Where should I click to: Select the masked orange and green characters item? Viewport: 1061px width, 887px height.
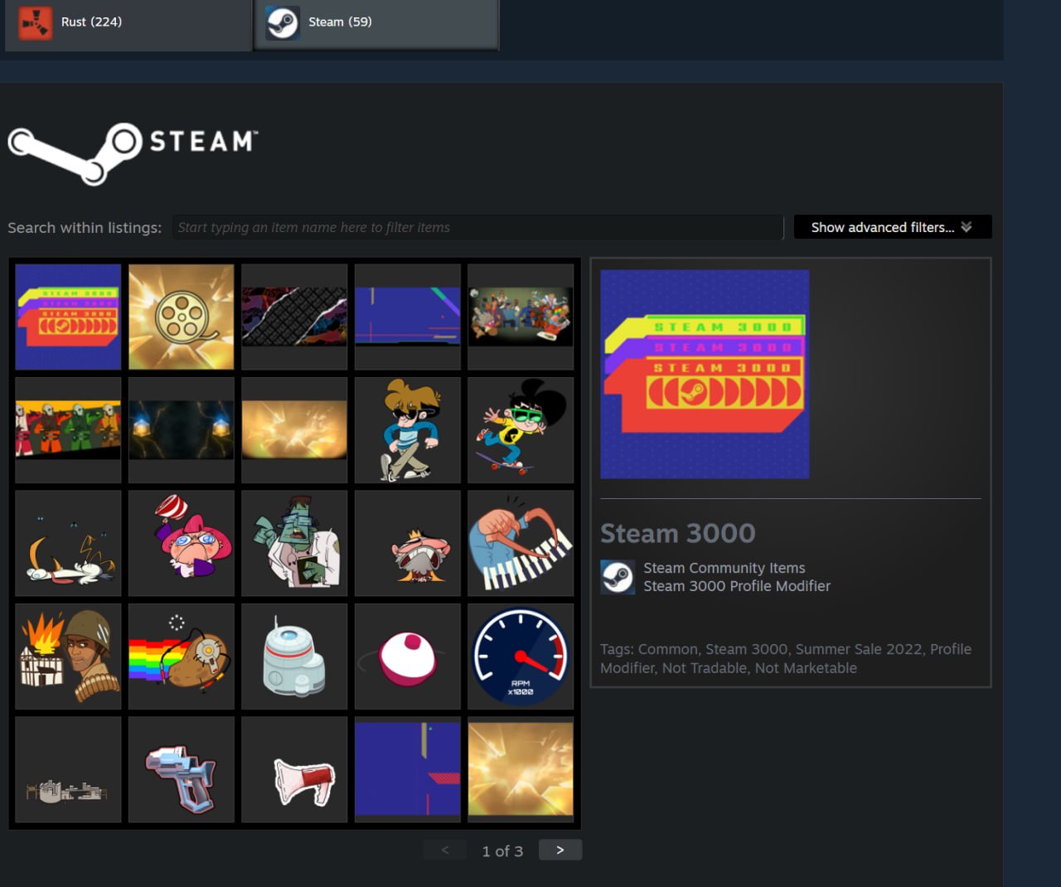pos(68,430)
